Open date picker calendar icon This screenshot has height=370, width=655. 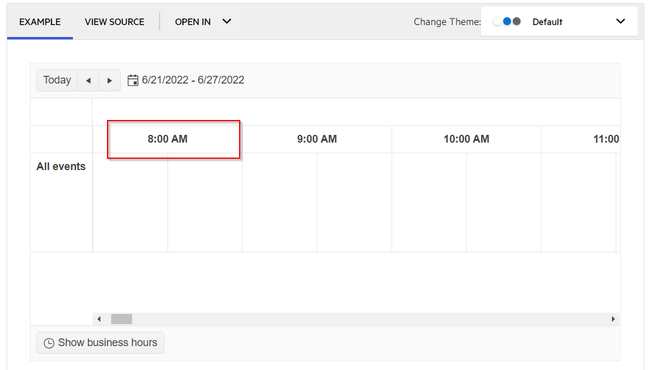(133, 80)
